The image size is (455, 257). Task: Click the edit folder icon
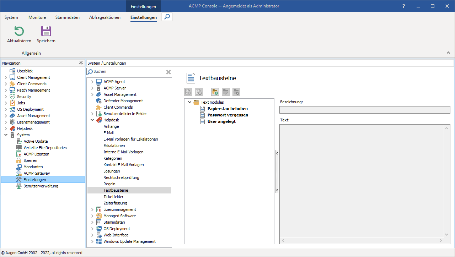tap(225, 92)
